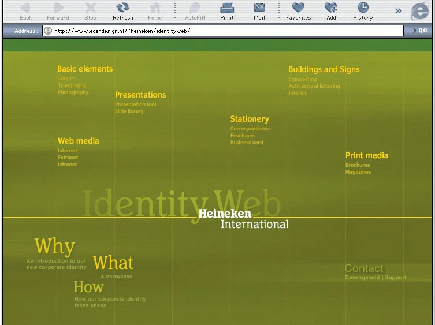Viewport: 435px width, 325px height.
Task: Open the How section heading
Action: point(88,287)
